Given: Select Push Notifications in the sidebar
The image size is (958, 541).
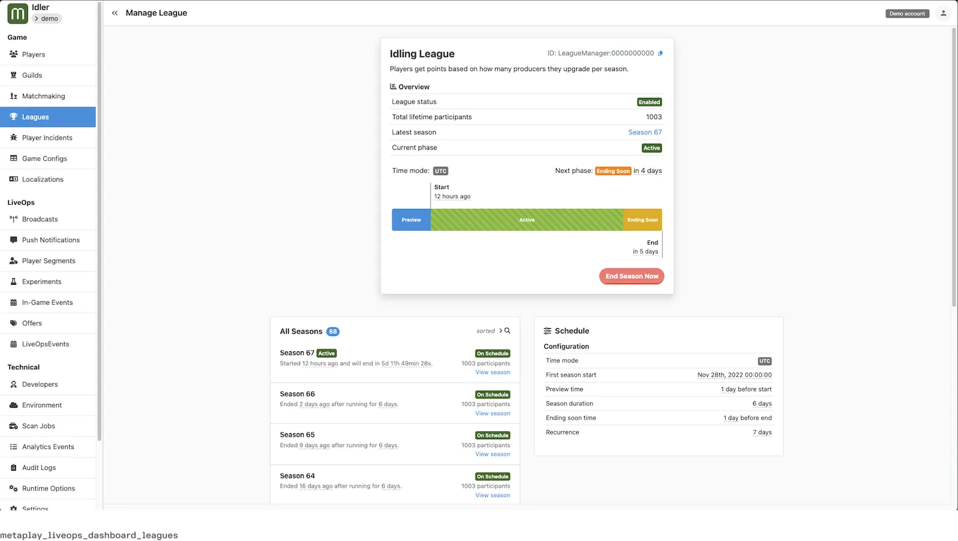Looking at the screenshot, I should (x=51, y=240).
